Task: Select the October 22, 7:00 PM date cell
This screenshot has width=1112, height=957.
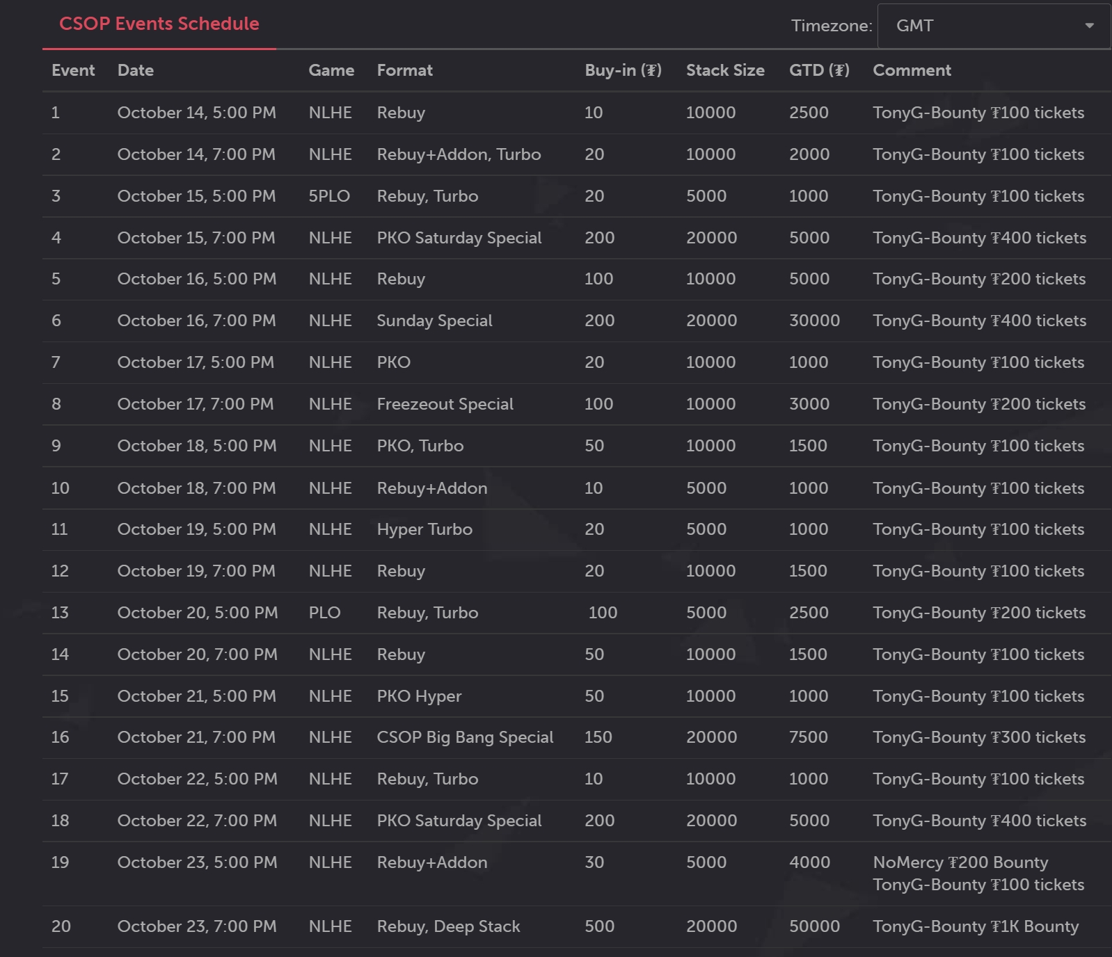Action: click(x=197, y=821)
